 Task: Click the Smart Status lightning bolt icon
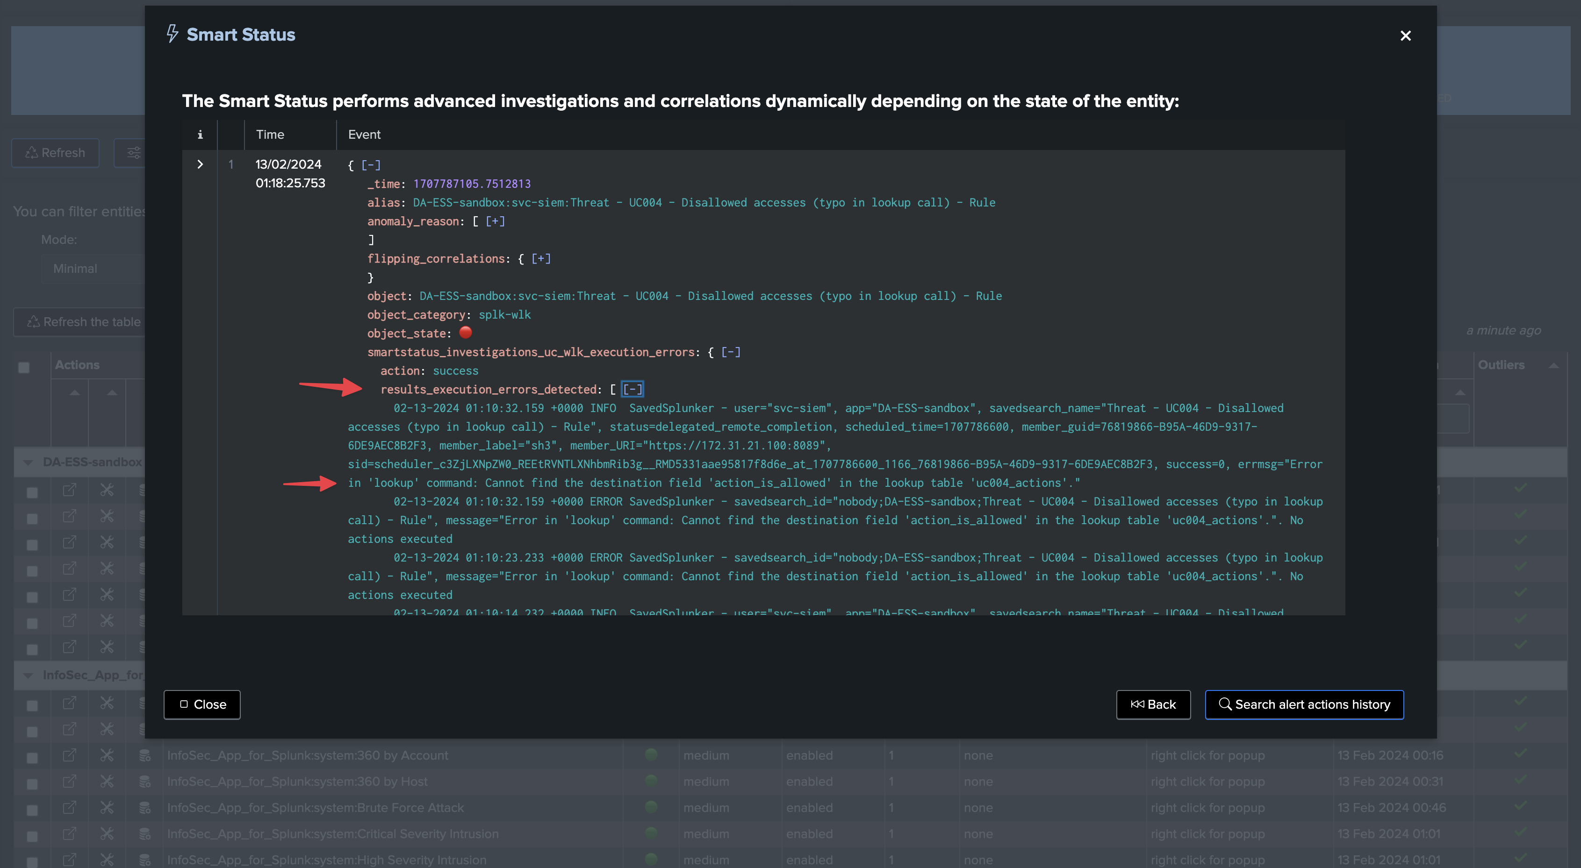click(172, 34)
